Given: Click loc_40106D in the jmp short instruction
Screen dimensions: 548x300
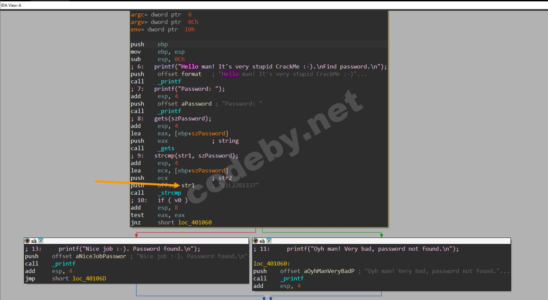Looking at the screenshot, I should [x=89, y=279].
